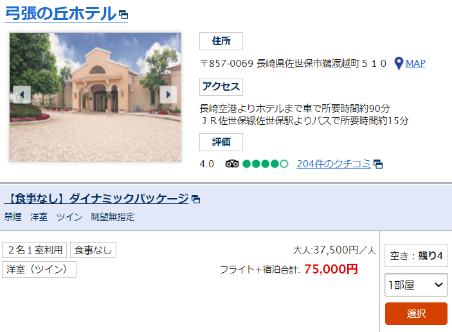This screenshot has height=332, width=452.
Task: Open the MAP link for the hotel address
Action: pos(415,64)
